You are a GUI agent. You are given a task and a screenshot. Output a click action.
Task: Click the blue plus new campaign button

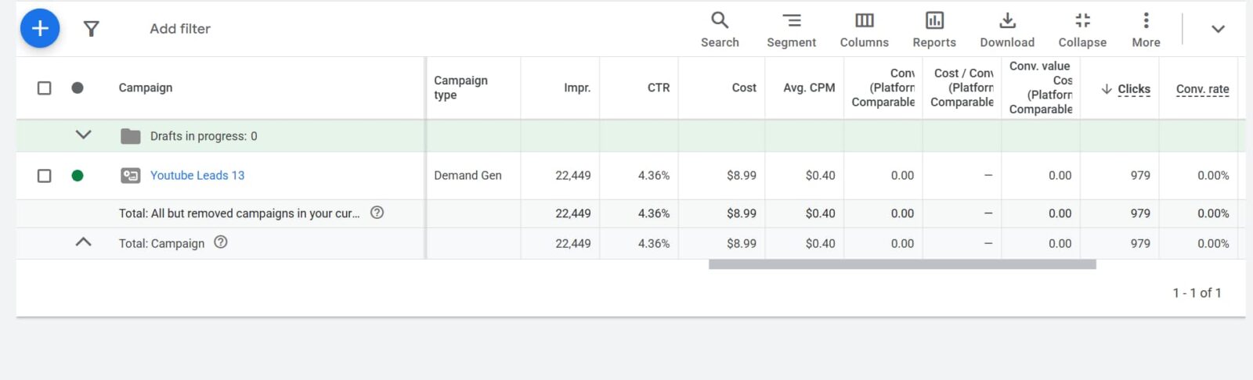40,29
